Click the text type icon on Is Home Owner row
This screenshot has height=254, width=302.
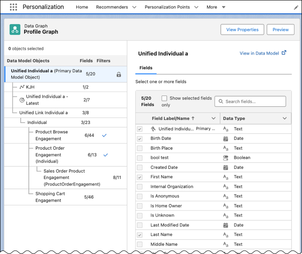[x=225, y=206]
